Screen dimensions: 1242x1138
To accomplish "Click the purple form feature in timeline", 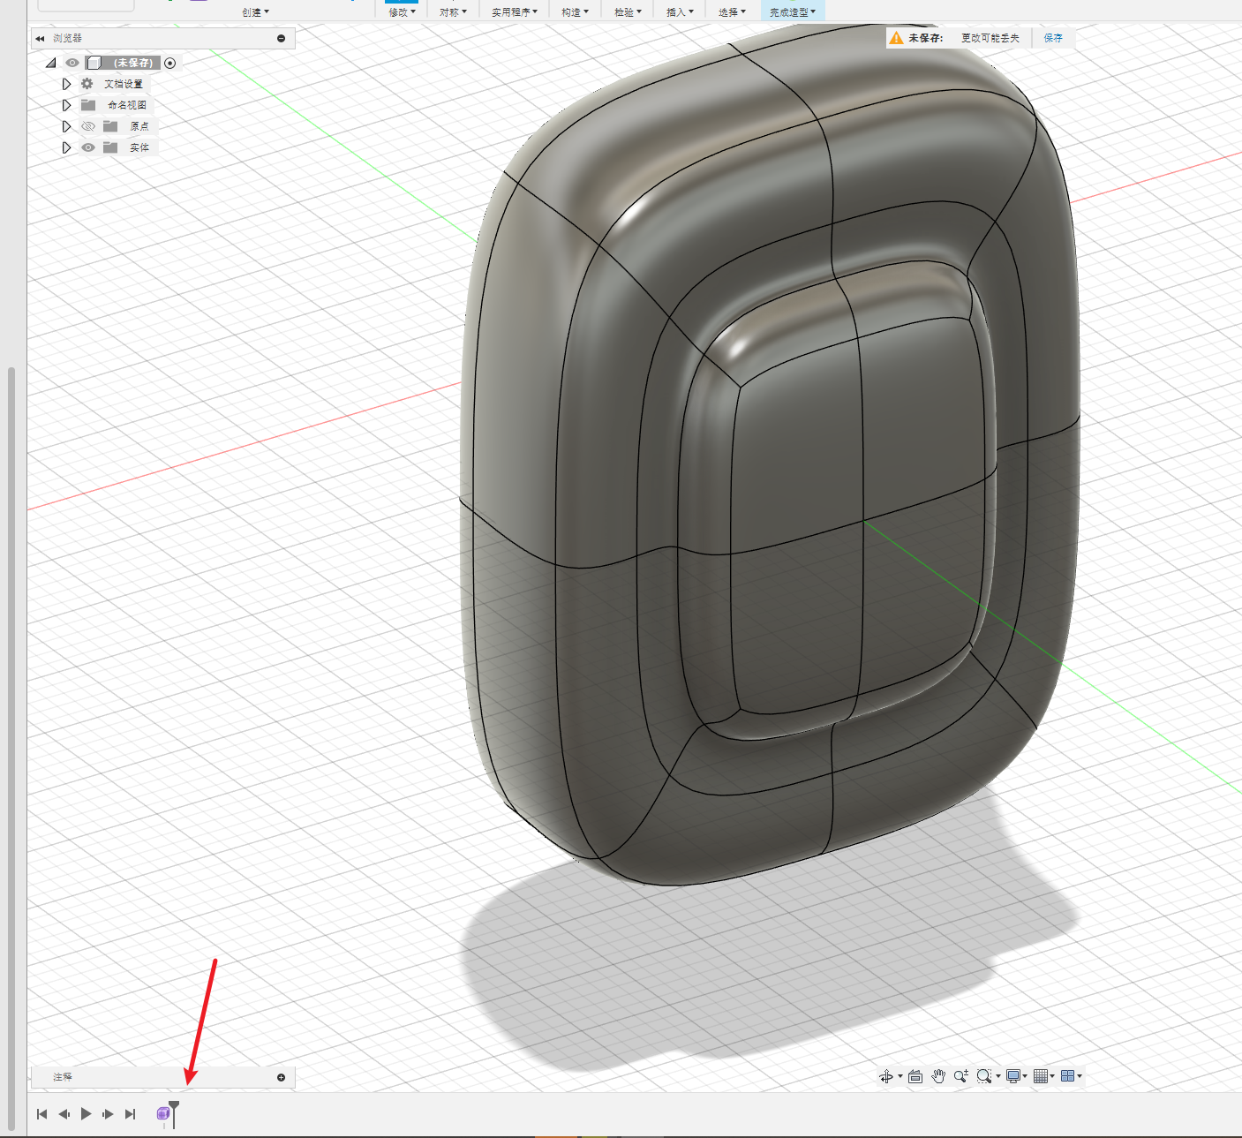I will coord(162,1114).
